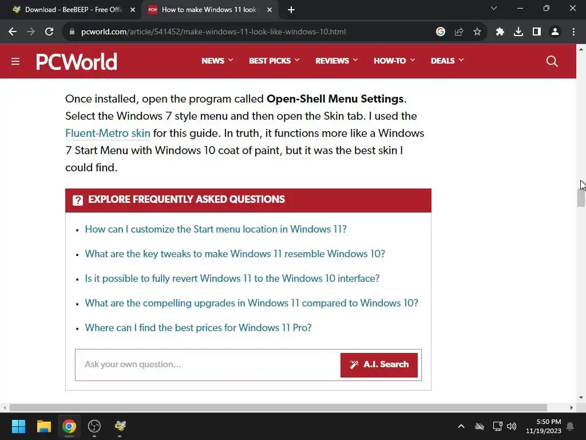
Task: Click the Explore Frequently Asked Questions header
Action: click(x=248, y=200)
